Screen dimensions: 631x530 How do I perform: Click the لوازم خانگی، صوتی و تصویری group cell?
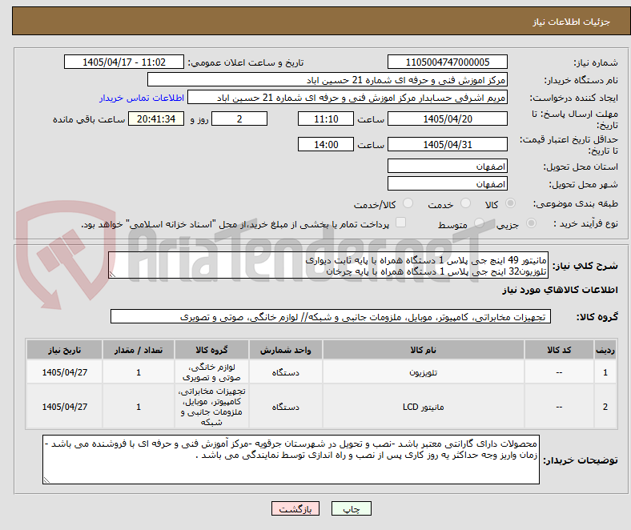coord(211,372)
